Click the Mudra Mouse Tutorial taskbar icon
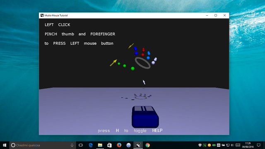 pyautogui.click(x=138, y=145)
